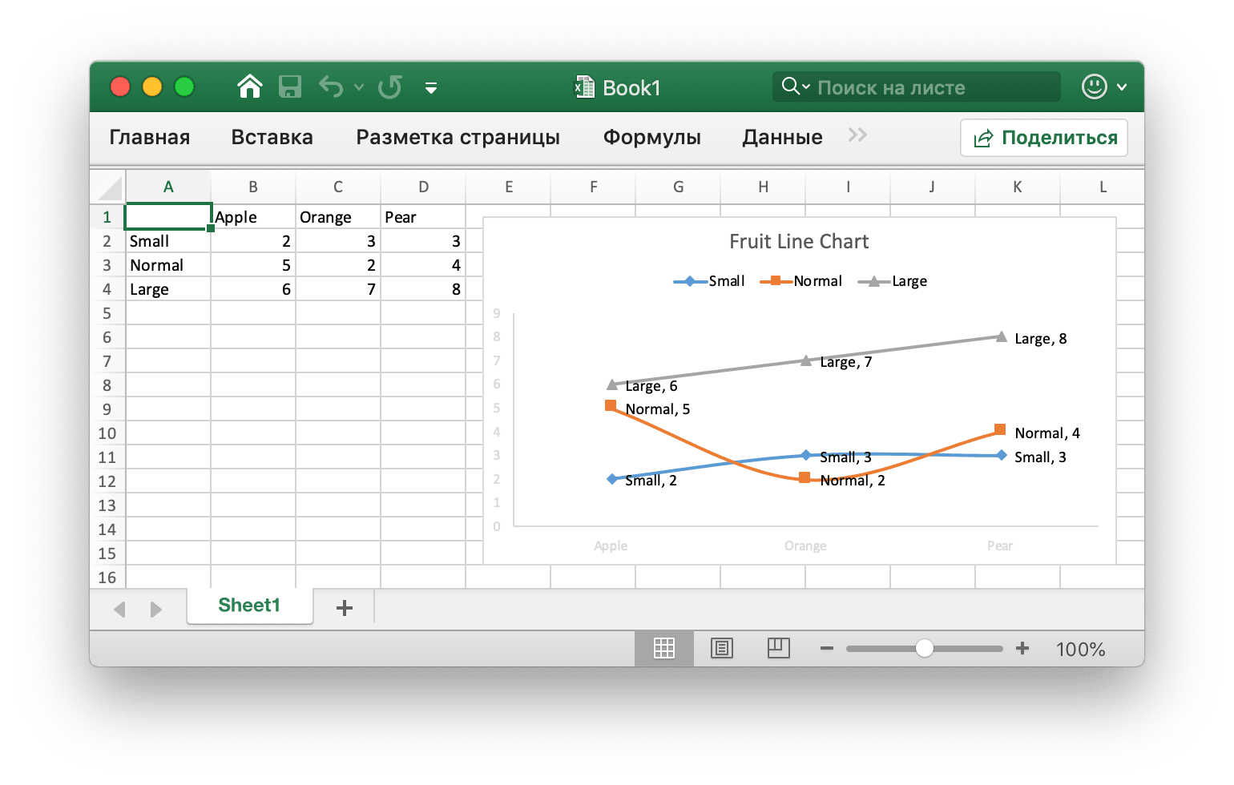Switch to Page Break Preview view
This screenshot has width=1234, height=785.
tap(779, 648)
